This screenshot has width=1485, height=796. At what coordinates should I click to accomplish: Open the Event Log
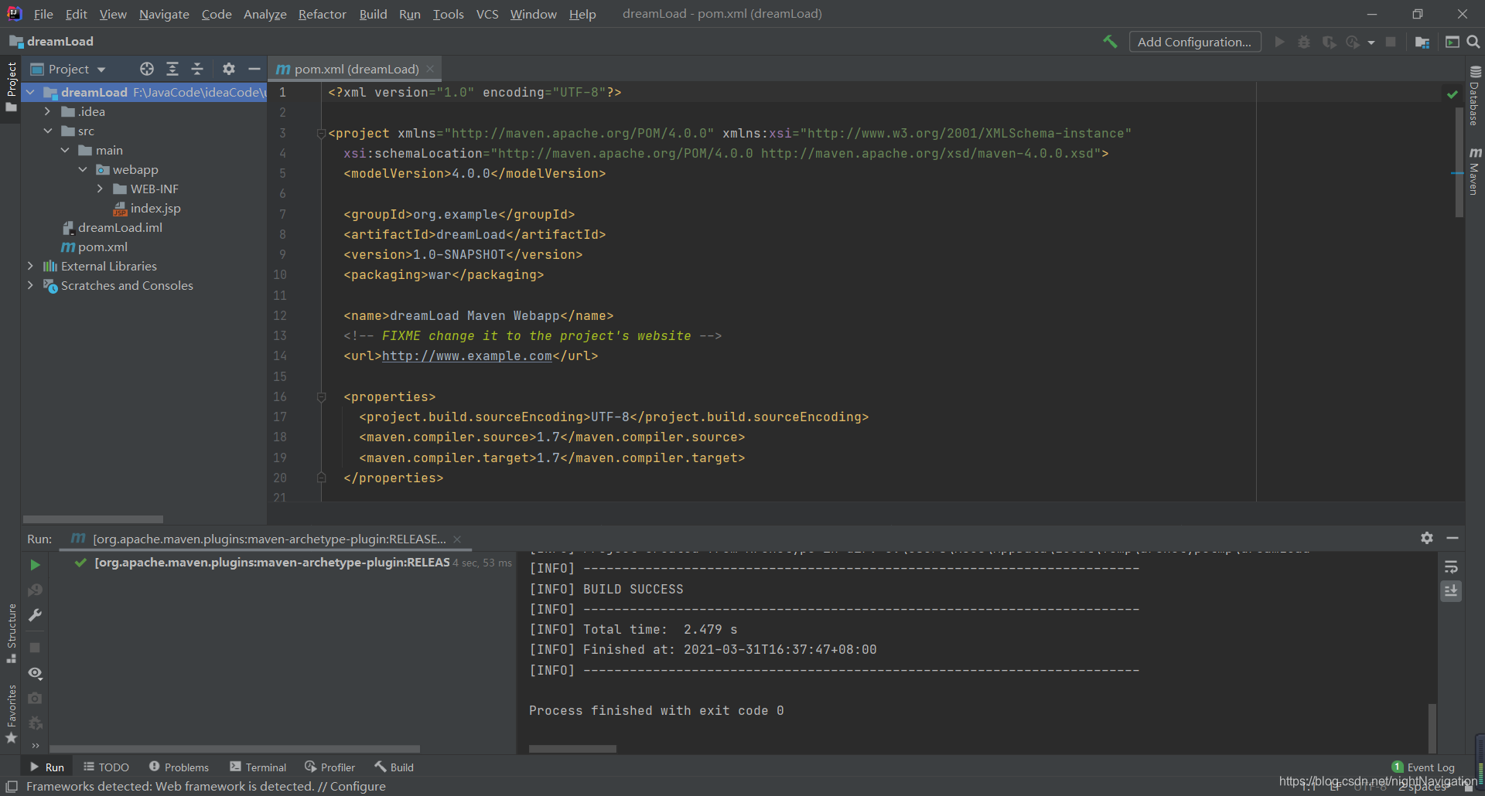1423,767
